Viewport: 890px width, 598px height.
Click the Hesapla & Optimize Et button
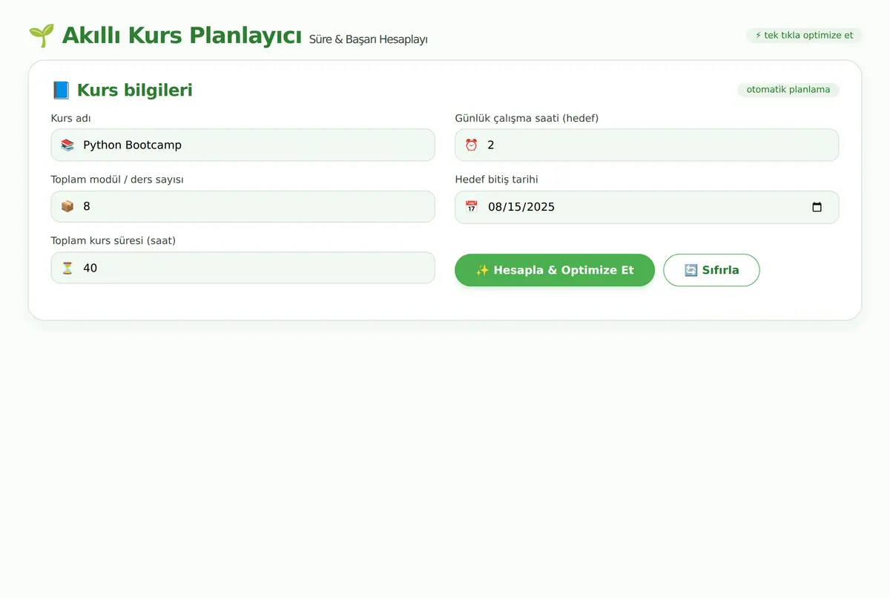[x=555, y=270]
